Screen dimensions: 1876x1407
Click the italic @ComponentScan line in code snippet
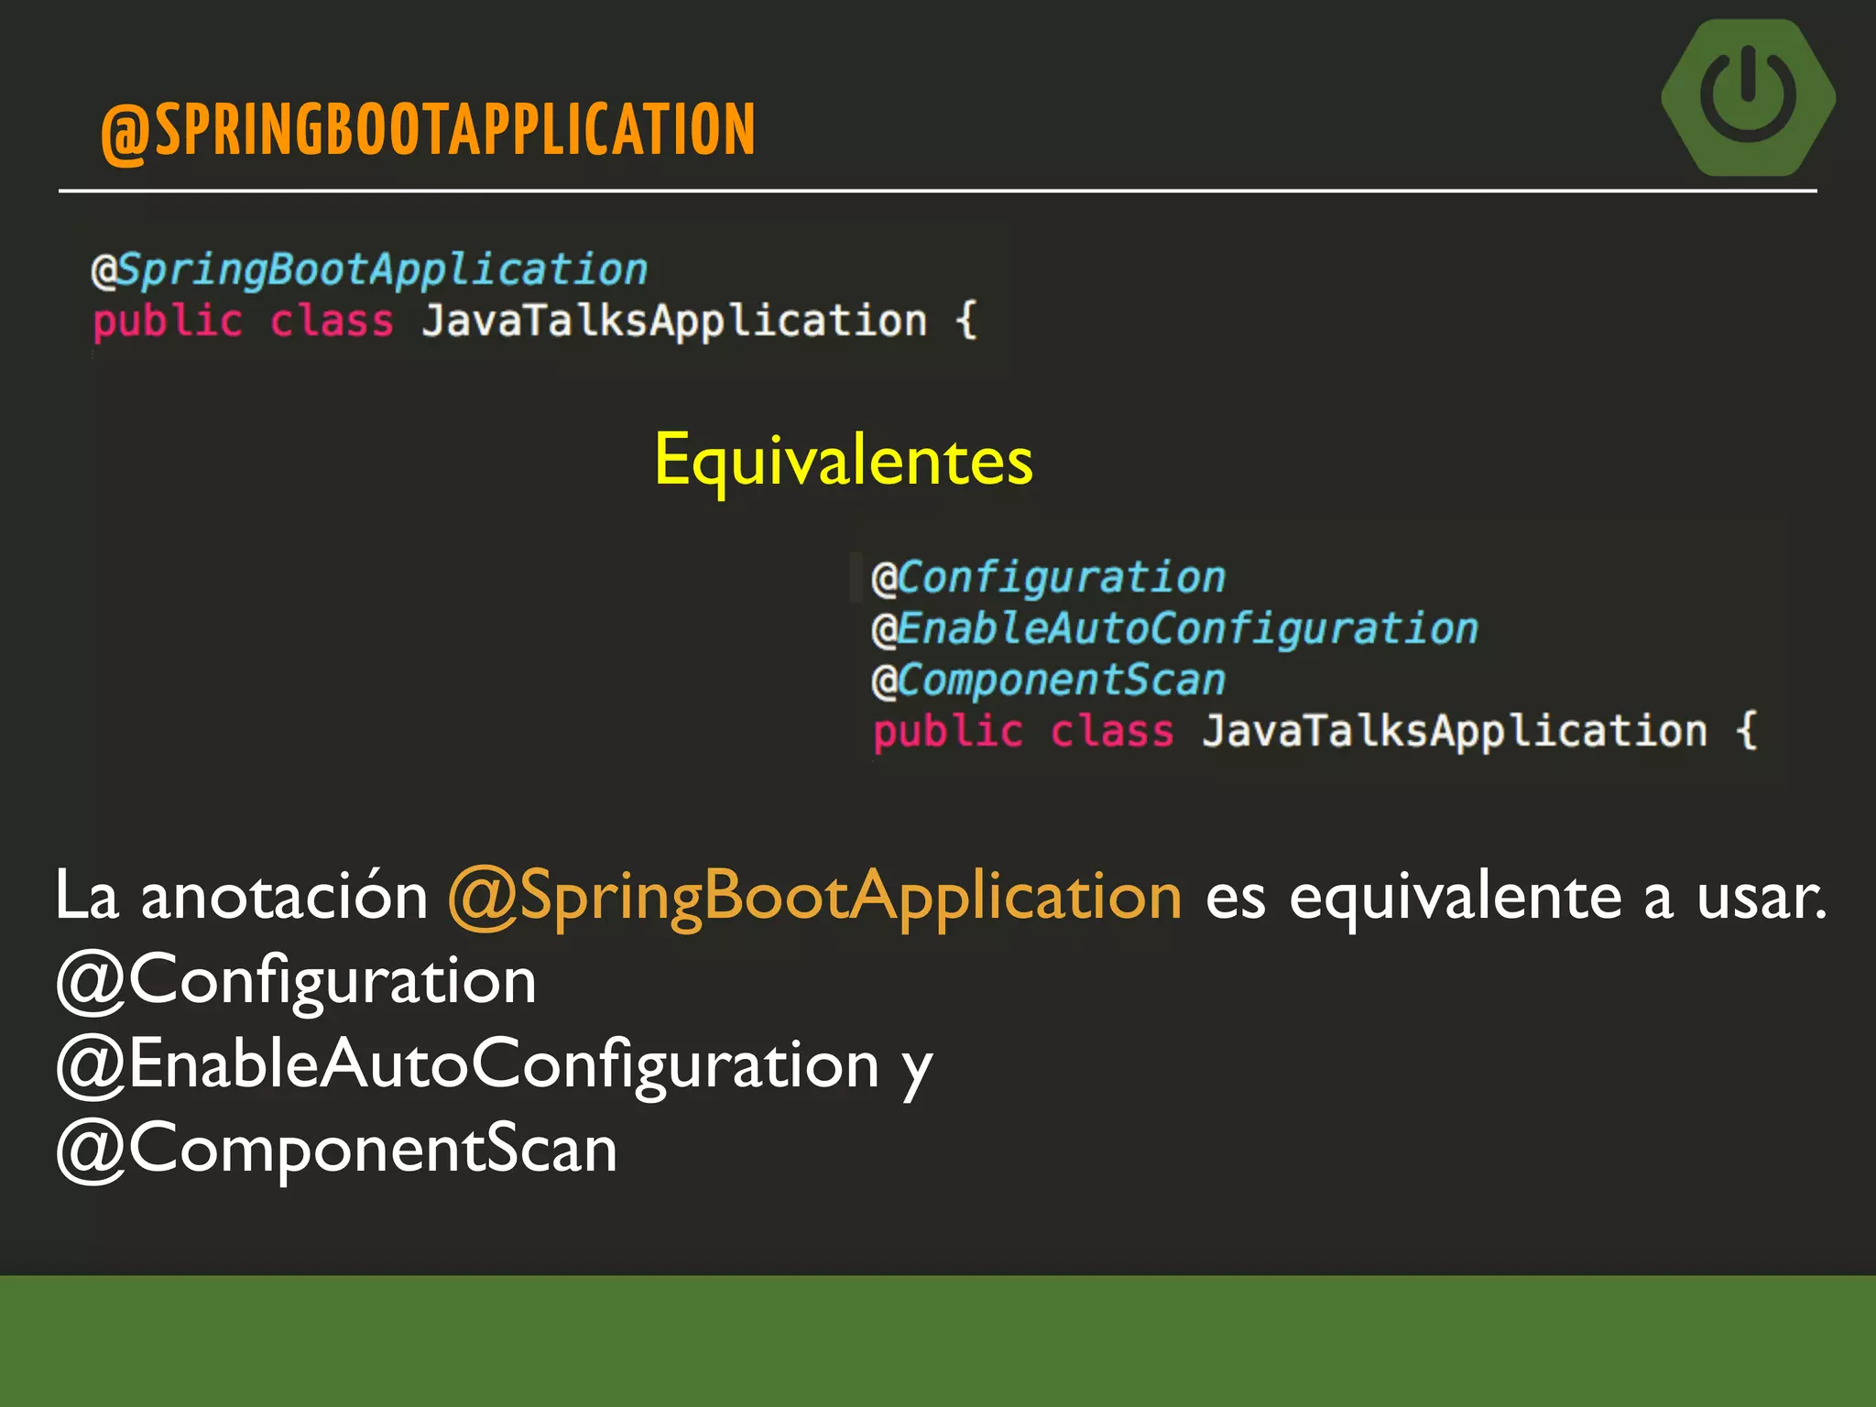(x=1048, y=681)
